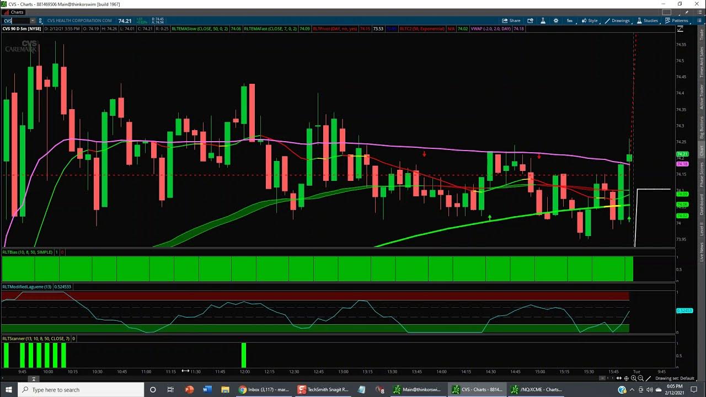Click the scroll left arrow below chart
Image resolution: width=706 pixels, height=397 pixels.
608,378
